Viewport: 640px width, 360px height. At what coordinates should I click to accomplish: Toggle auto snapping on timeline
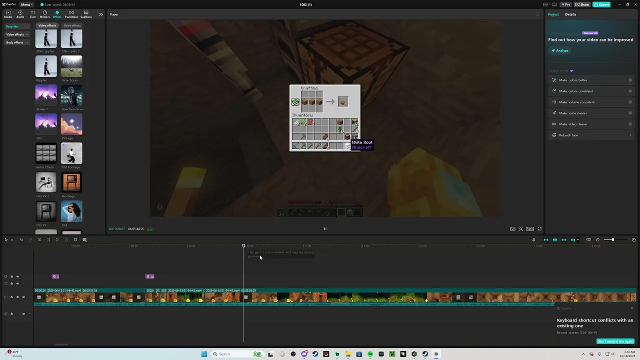coord(555,239)
